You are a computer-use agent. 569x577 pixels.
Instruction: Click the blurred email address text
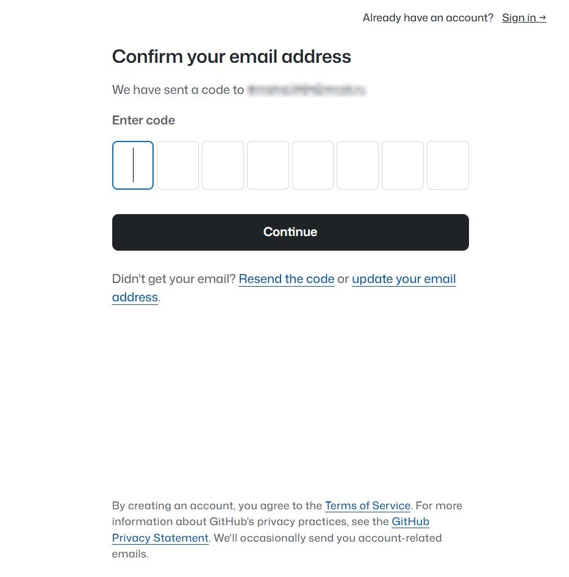[x=306, y=90]
